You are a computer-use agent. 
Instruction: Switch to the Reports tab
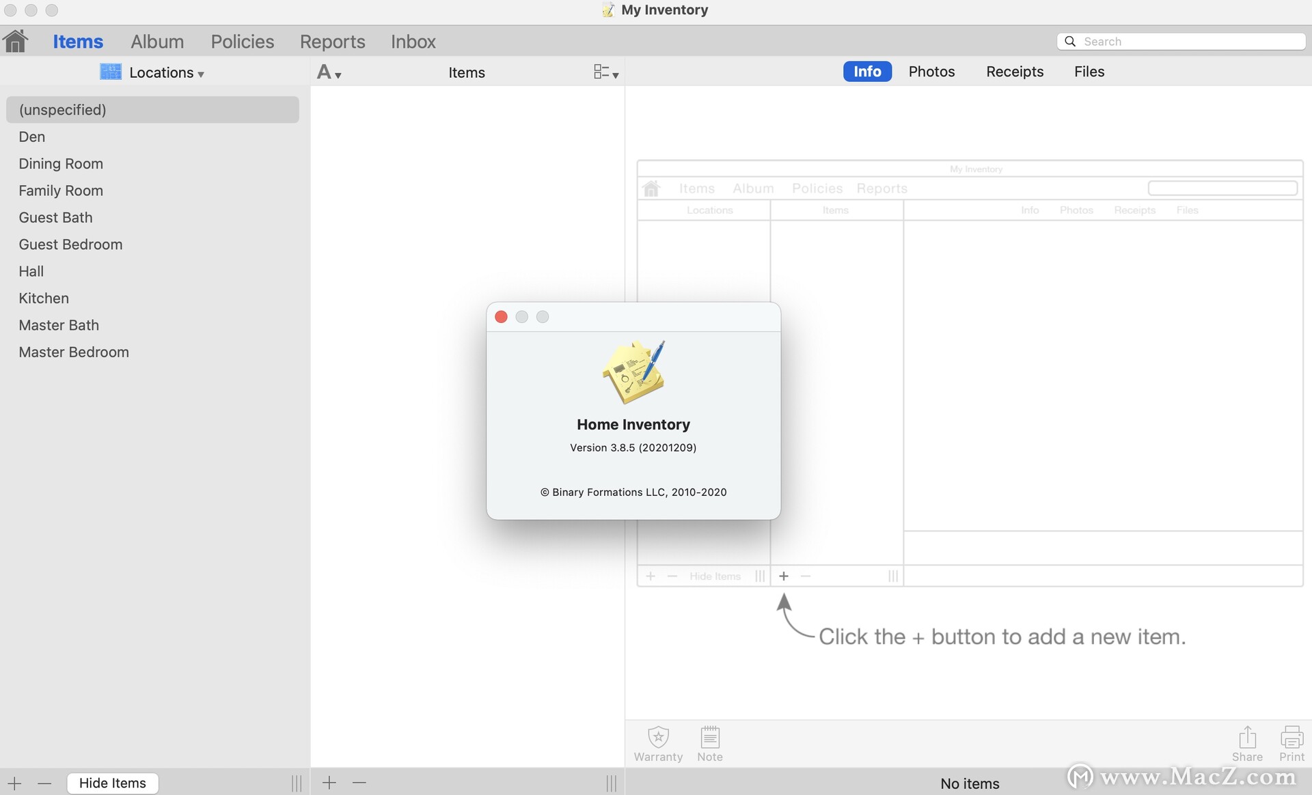332,42
